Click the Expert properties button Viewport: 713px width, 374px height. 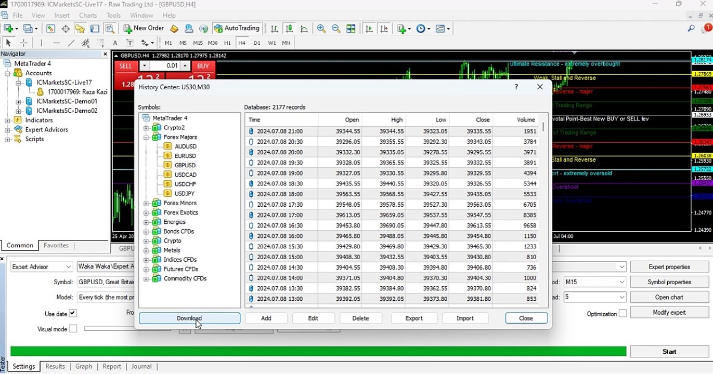[x=669, y=267]
